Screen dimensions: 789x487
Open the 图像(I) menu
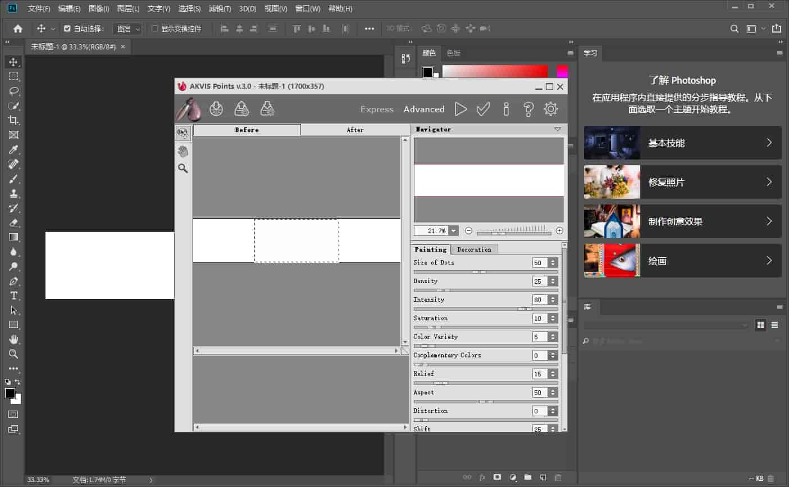(x=99, y=8)
